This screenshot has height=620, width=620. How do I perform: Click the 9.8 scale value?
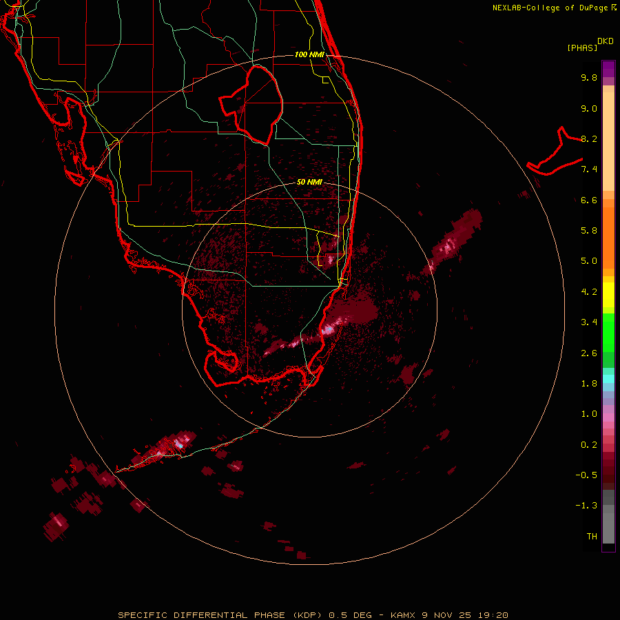pyautogui.click(x=589, y=77)
